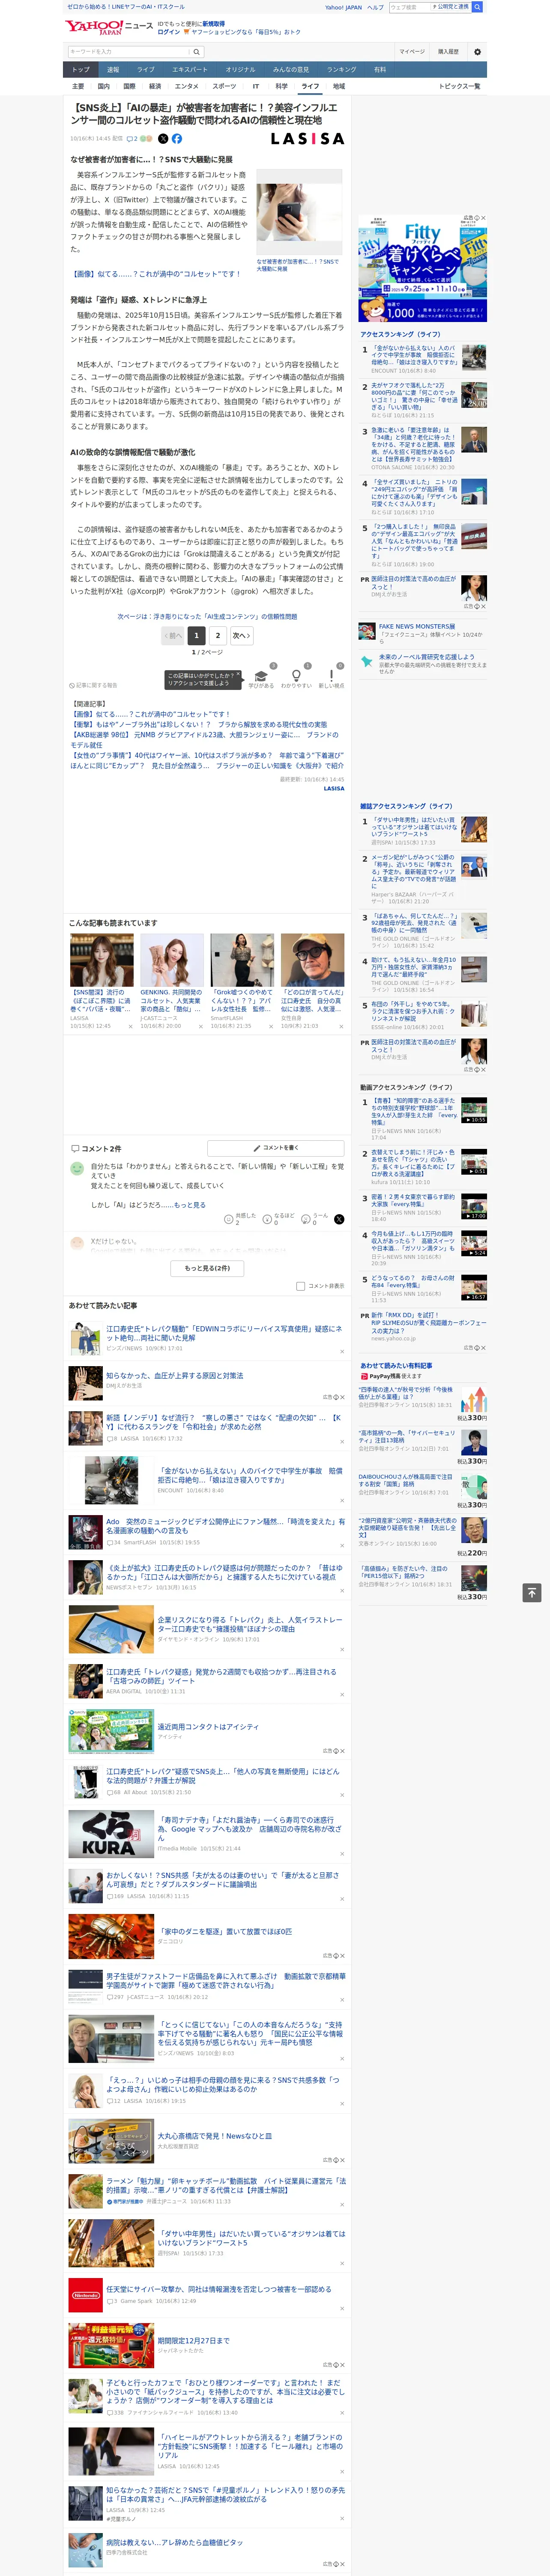The image size is (550, 2576).
Task: Click the LASISA publisher logo
Action: 308,139
